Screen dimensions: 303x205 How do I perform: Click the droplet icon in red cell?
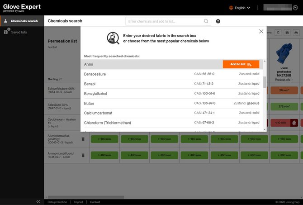[294, 123]
